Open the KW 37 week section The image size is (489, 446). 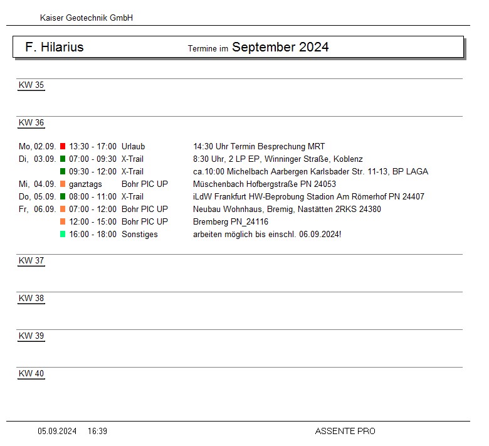31,261
